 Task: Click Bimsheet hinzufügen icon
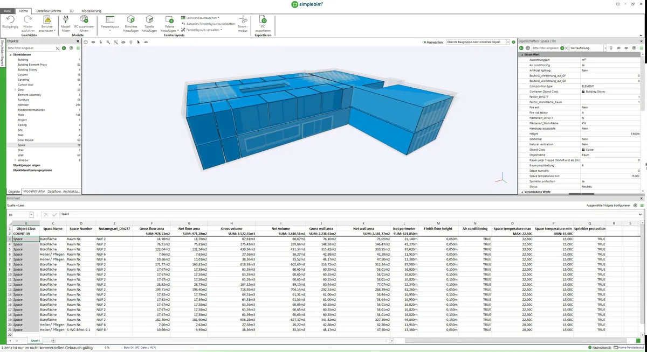click(131, 20)
